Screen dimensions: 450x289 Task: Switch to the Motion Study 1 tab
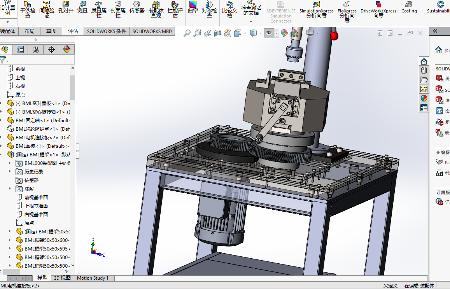(x=93, y=278)
